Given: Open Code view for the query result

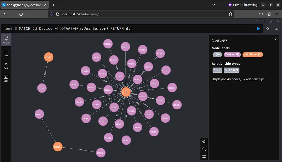Looking at the screenshot, I should tap(6, 78).
